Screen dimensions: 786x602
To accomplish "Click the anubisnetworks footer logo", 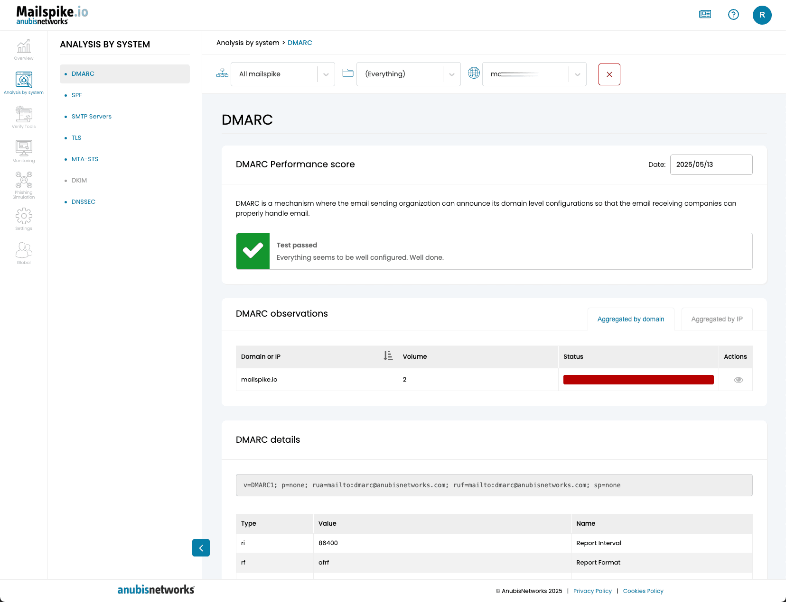I will [156, 590].
